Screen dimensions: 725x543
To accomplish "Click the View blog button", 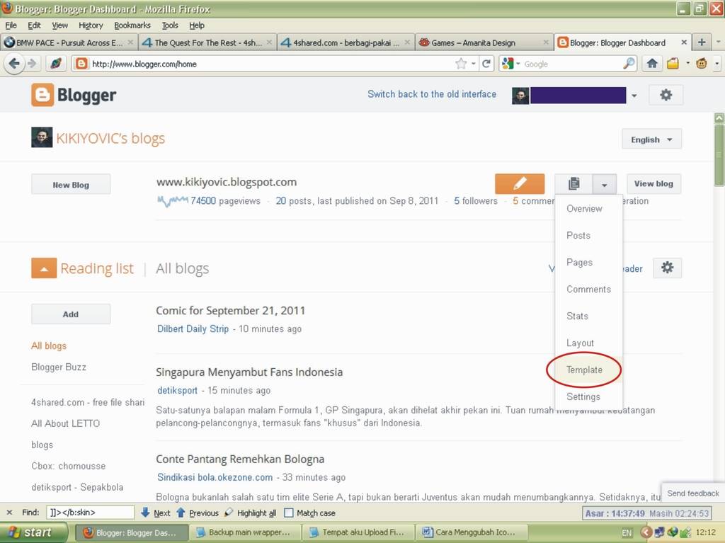I will tap(653, 183).
